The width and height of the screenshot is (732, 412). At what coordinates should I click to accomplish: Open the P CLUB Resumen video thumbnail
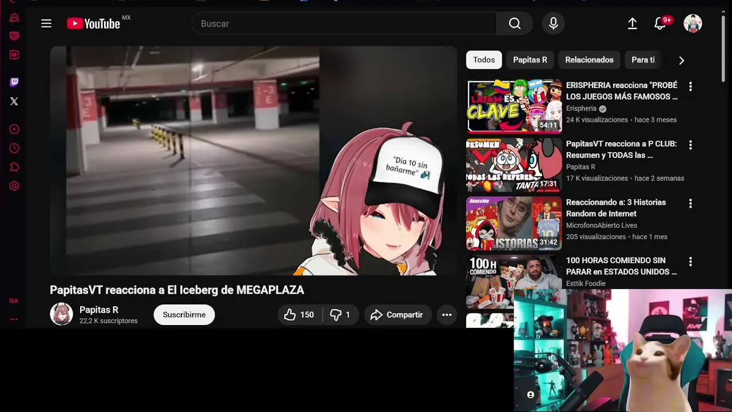pos(514,165)
